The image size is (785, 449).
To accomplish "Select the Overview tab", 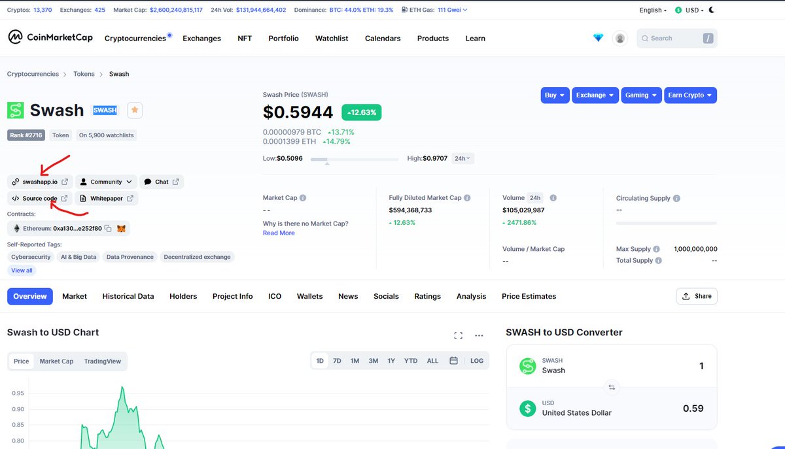I will tap(30, 296).
